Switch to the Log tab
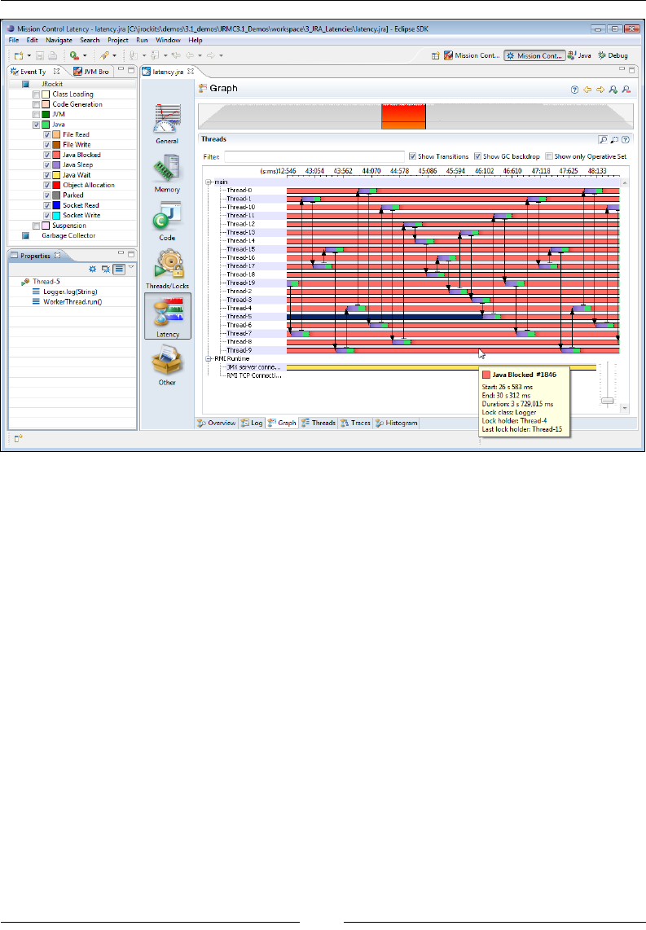The height and width of the screenshot is (930, 646). coord(252,423)
